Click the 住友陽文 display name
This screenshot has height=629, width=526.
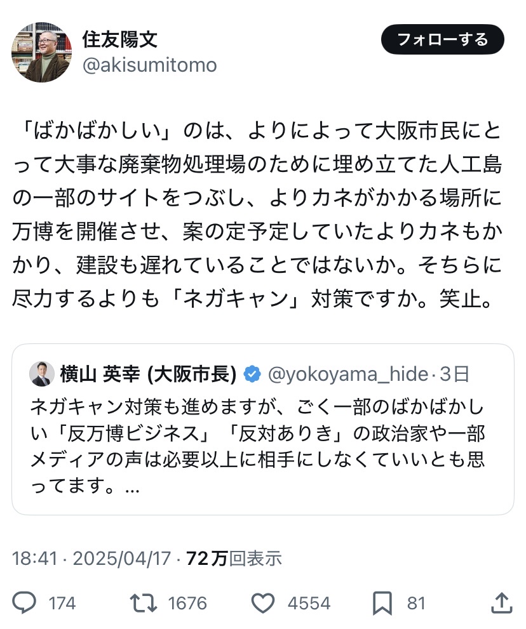[x=120, y=39]
